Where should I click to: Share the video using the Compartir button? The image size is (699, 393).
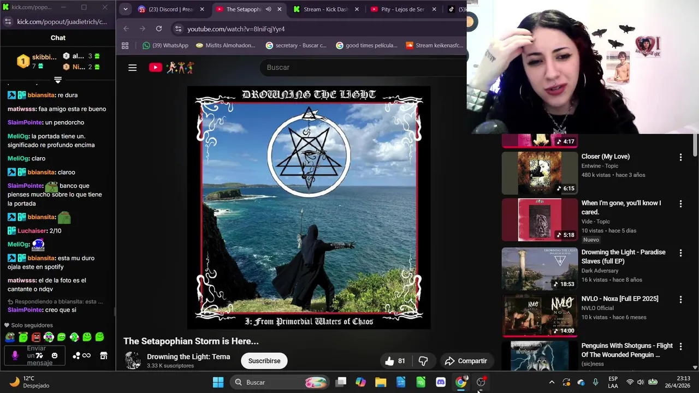(466, 361)
